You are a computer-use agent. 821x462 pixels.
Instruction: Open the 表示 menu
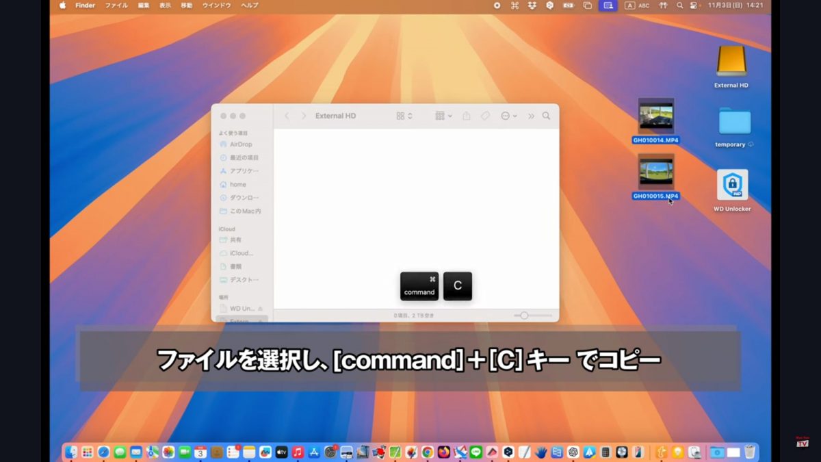(165, 5)
